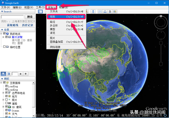
Task: Enable the 道路 layer checkbox
Action: coord(6,103)
